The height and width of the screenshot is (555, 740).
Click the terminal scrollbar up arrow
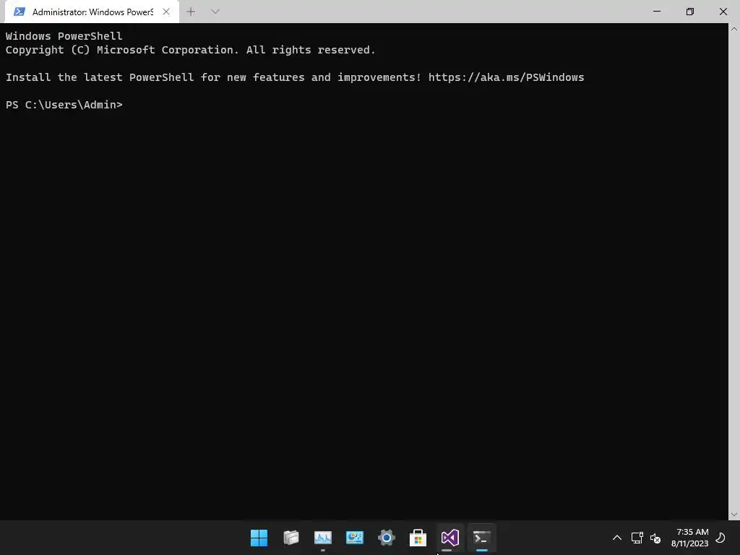point(734,29)
